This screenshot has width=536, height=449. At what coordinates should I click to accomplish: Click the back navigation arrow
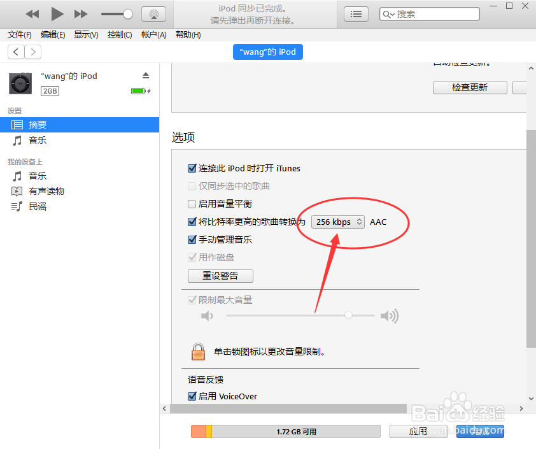15,52
